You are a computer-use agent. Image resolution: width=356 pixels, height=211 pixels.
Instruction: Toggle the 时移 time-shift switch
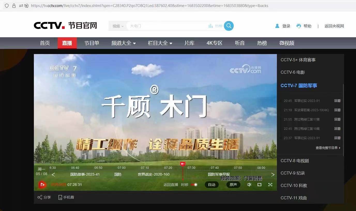tap(194, 185)
